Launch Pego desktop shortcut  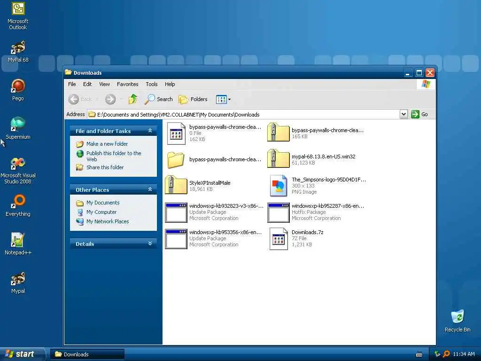[18, 90]
